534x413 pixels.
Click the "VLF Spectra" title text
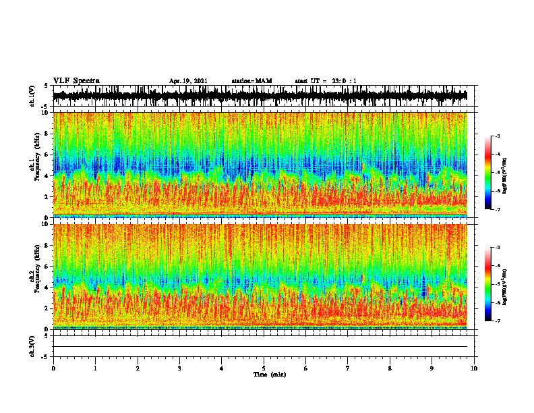pos(76,81)
